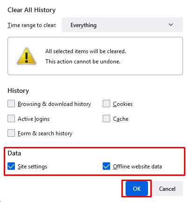Enable Browsing & download history checkbox
Screen dimensions: 190x202
point(11,104)
